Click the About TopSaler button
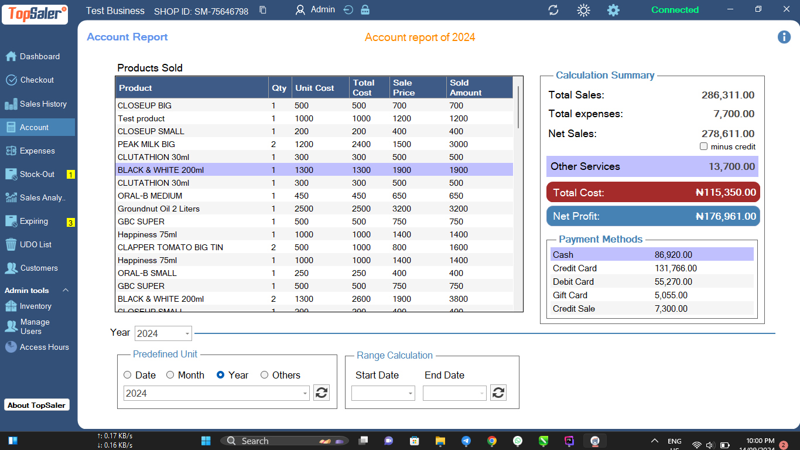Screen dimensions: 800x450 37,405
